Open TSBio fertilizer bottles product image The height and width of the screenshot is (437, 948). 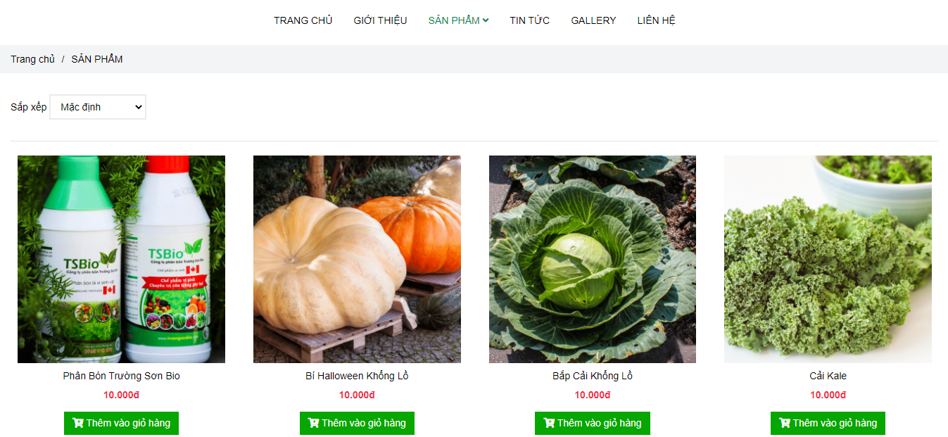(x=121, y=259)
